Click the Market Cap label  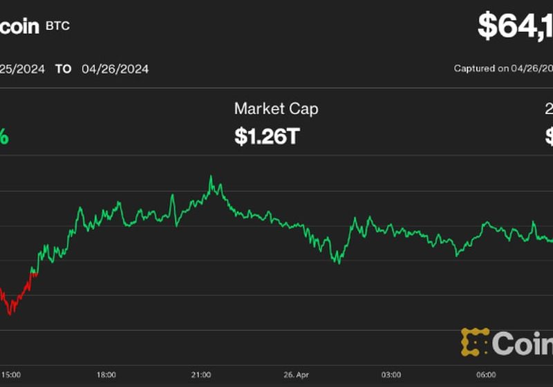point(276,108)
